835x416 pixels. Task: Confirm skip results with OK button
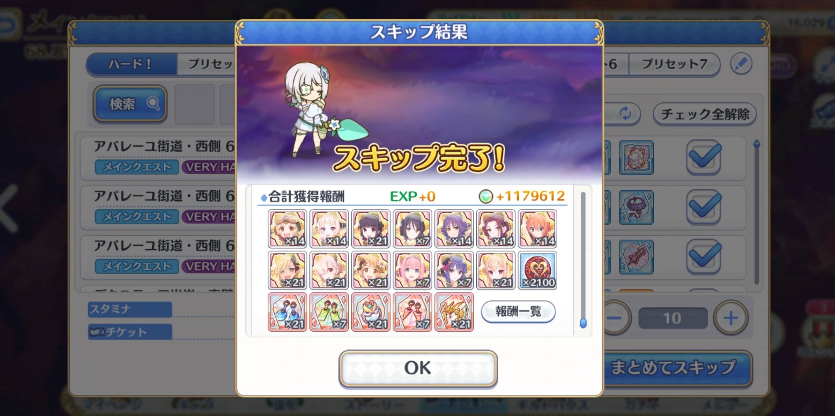tap(418, 368)
